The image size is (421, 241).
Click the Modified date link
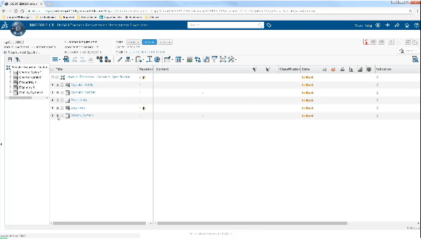[147, 52]
